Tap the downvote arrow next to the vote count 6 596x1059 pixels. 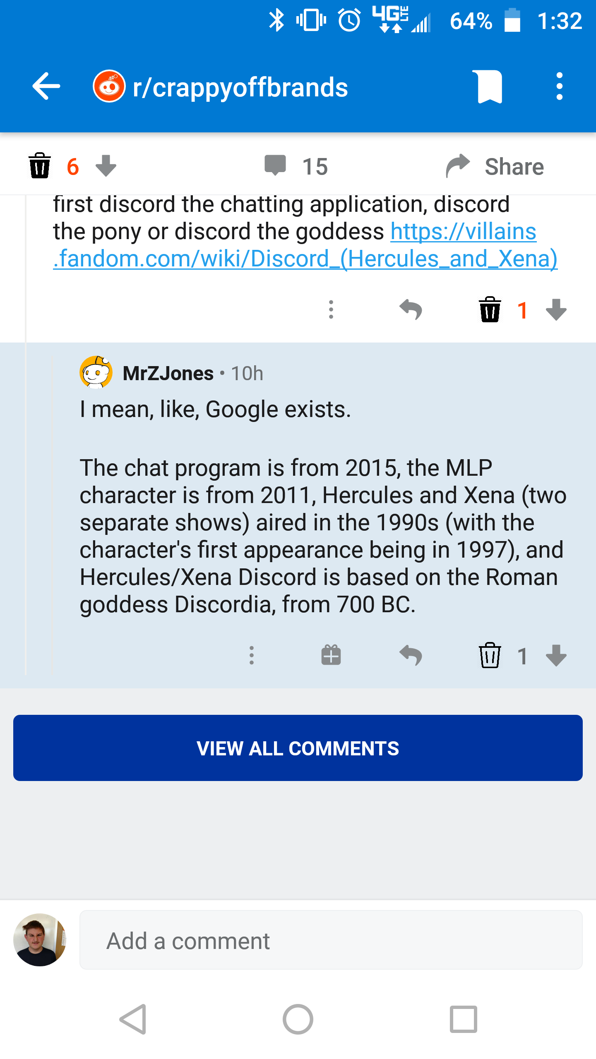(106, 166)
